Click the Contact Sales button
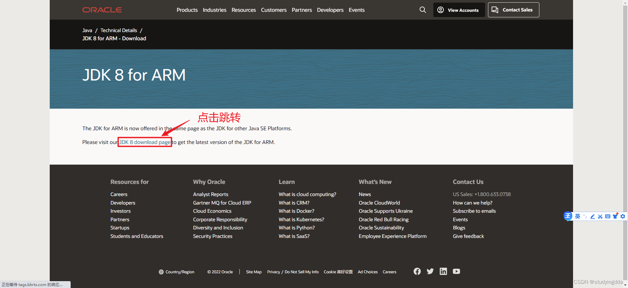628x288 pixels. [514, 10]
